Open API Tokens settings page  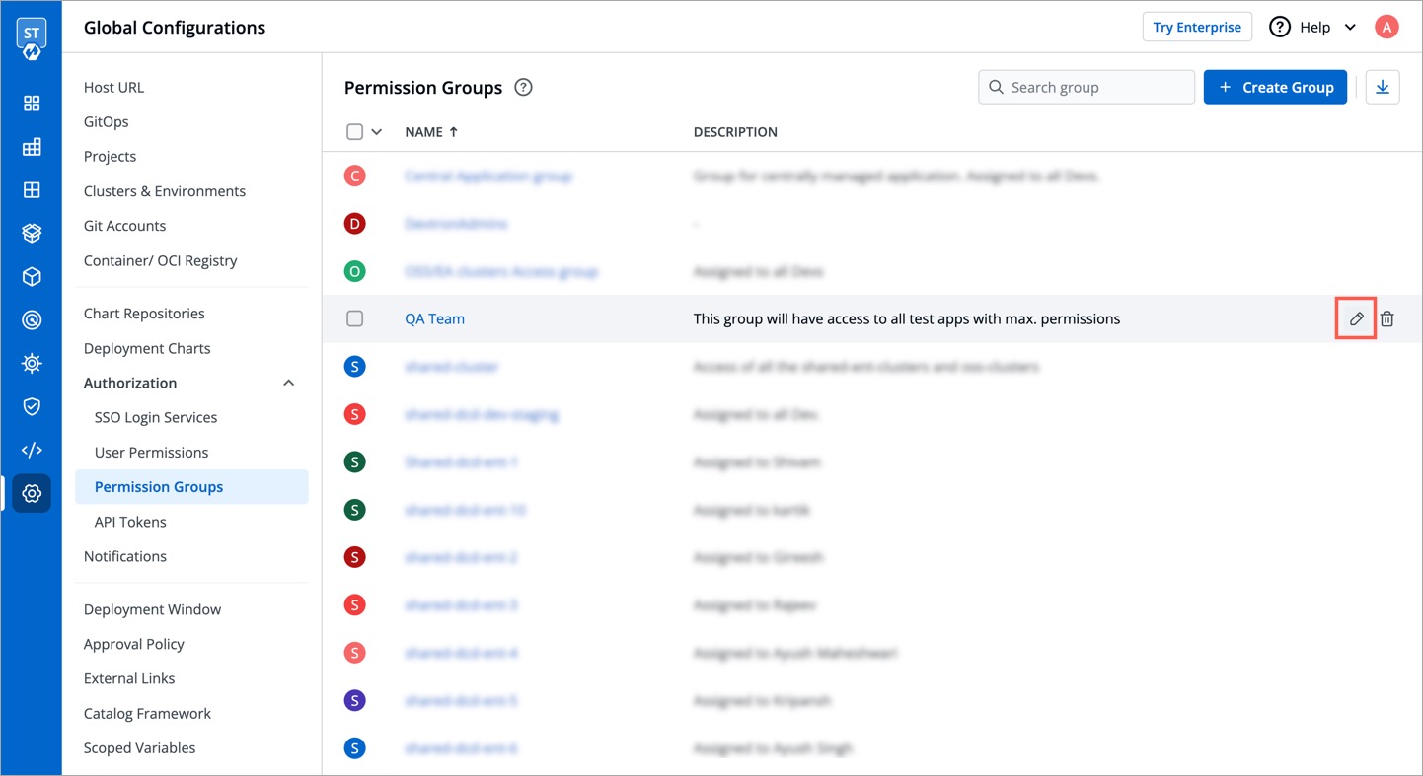tap(130, 522)
